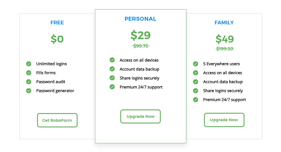
Task: Click the checkmark icon beside Unlimited logins
Action: tap(28, 64)
